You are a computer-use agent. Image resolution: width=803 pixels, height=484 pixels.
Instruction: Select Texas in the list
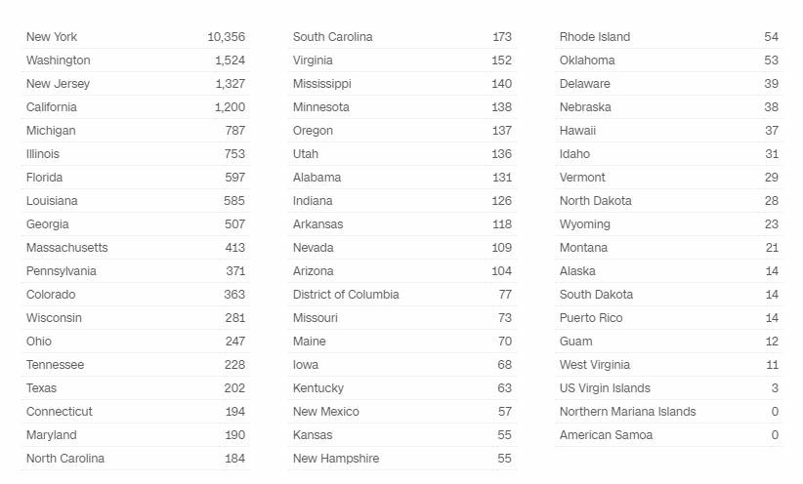click(41, 388)
